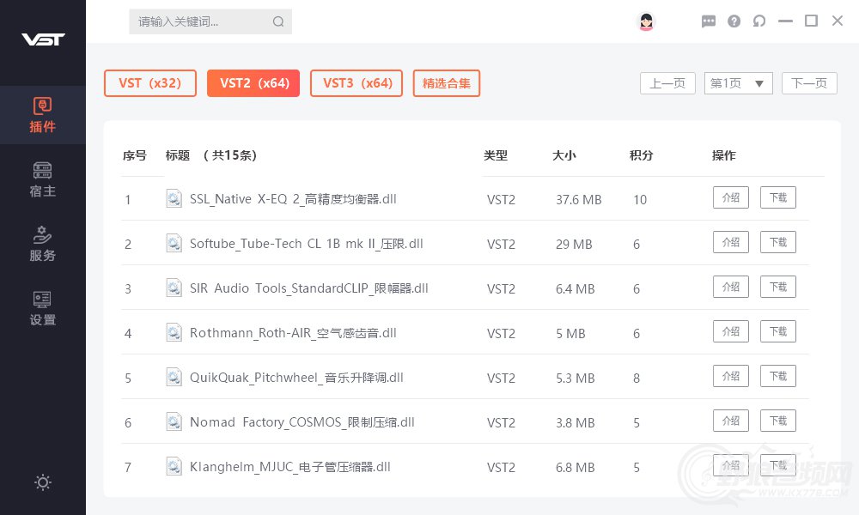Download QuikQuak_Pitchwheel with 下载
859x515 pixels.
click(x=778, y=376)
